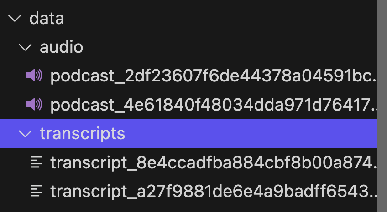The image size is (387, 212).
Task: Click the blank strip above the data folder
Action: [x=188, y=2]
